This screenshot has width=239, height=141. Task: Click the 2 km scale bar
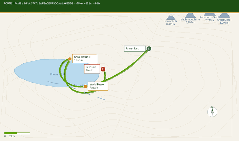(17, 133)
